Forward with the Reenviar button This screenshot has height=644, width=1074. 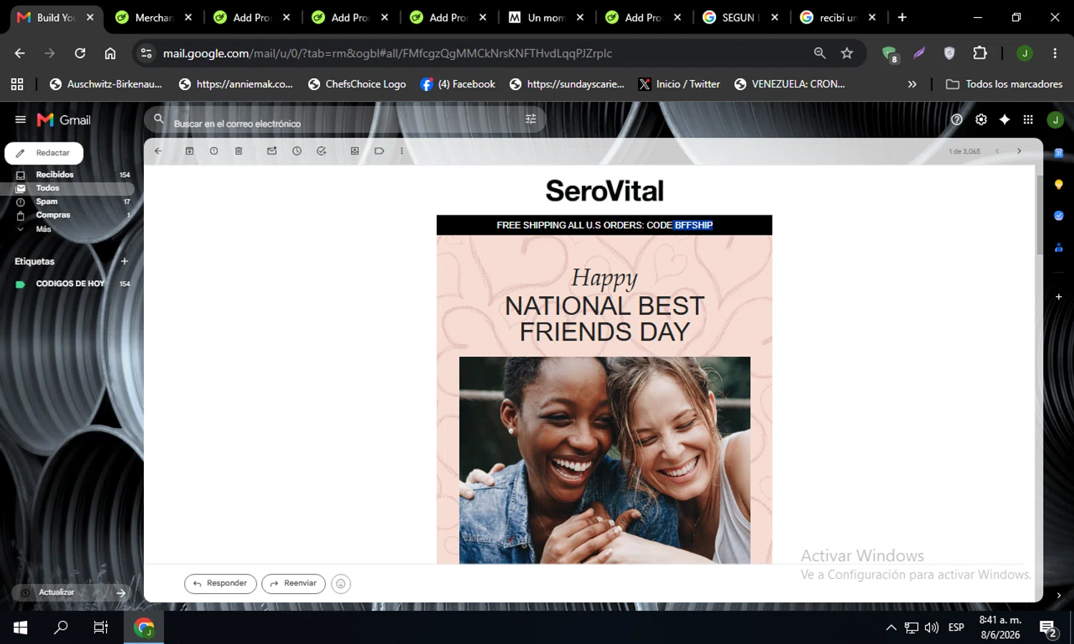294,584
